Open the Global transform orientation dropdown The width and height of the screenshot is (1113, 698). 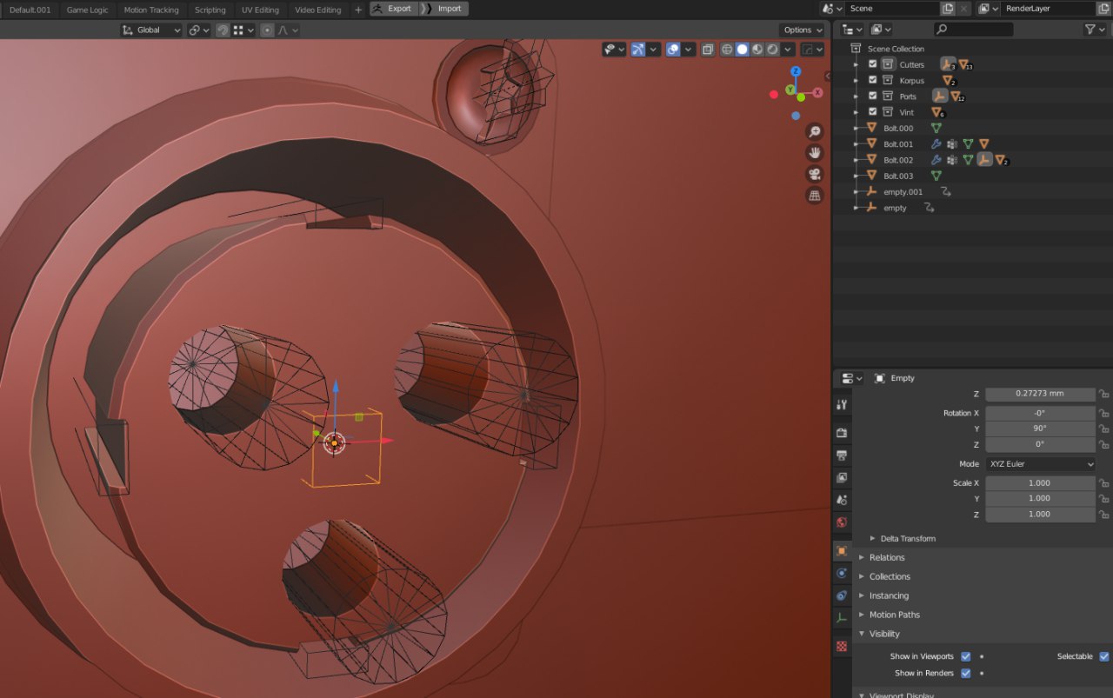(x=151, y=30)
